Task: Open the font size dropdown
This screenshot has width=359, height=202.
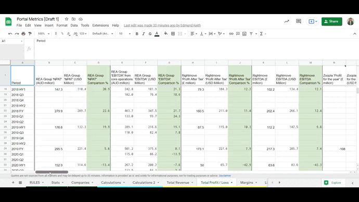Action: 124,34
